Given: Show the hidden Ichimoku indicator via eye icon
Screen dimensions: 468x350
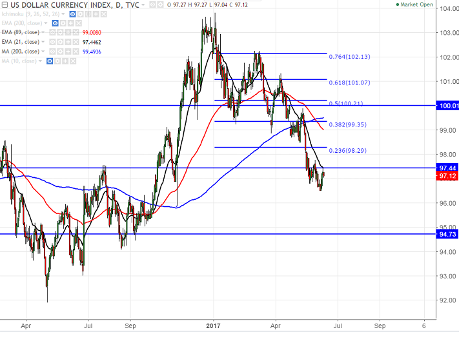Looking at the screenshot, I should click(x=72, y=14).
